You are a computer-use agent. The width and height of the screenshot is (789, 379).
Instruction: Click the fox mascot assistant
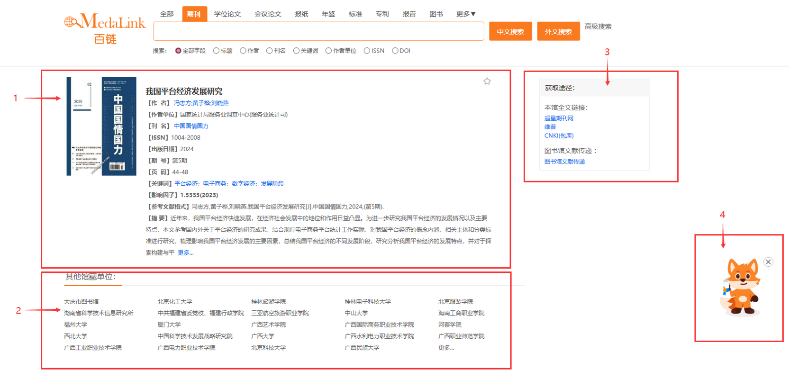tap(741, 288)
